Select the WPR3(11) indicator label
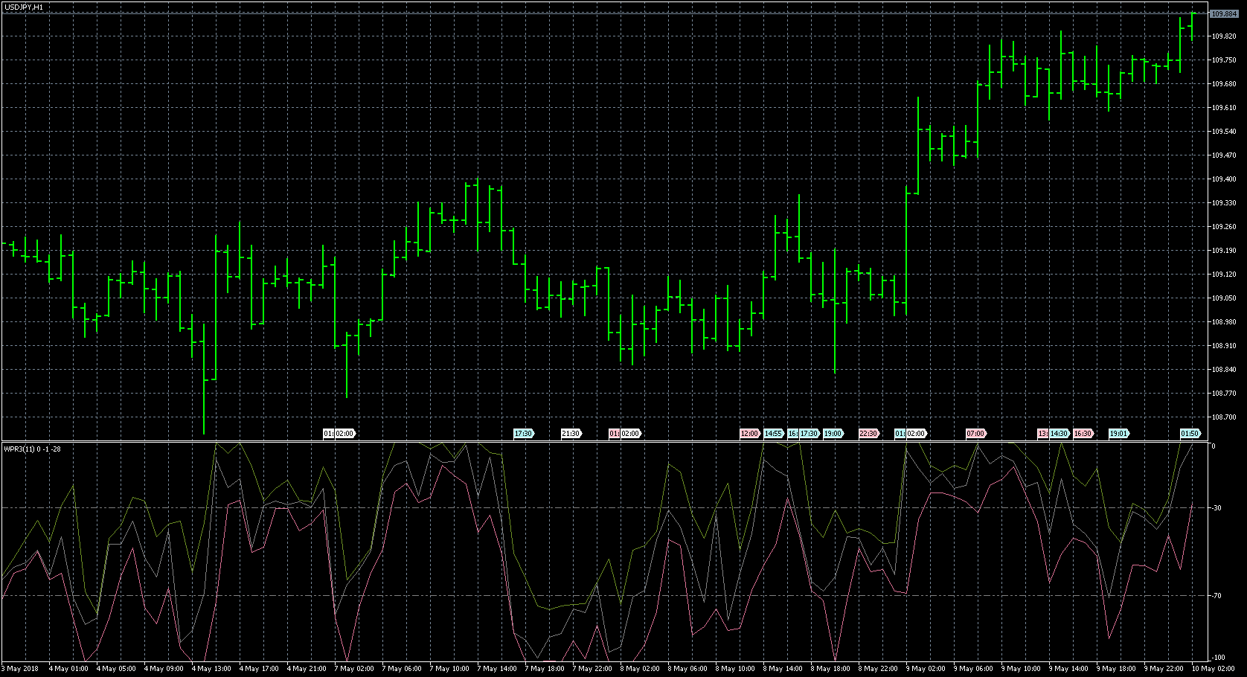The image size is (1247, 677). point(32,449)
